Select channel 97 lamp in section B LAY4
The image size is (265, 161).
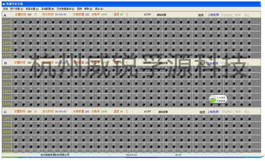coord(16,91)
